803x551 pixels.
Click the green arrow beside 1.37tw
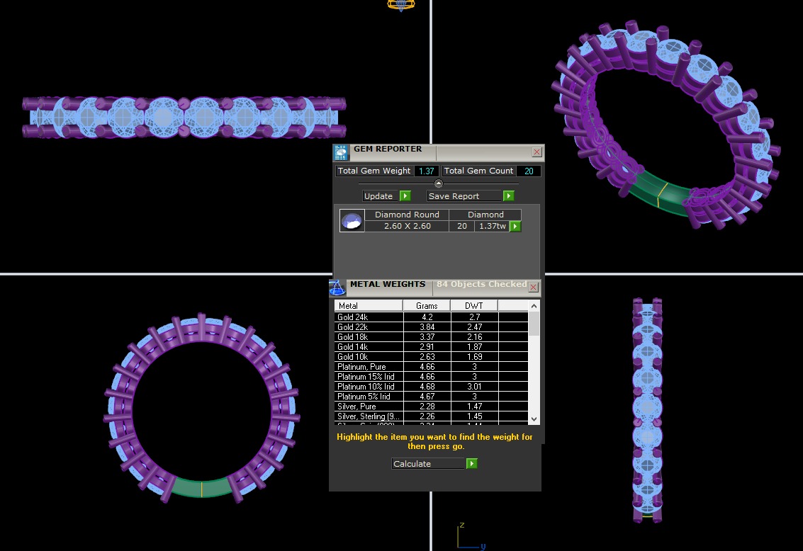coord(515,227)
